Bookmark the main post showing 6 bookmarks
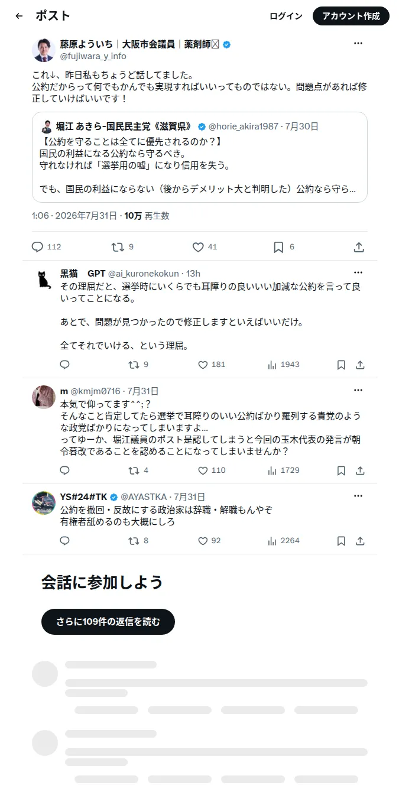Image resolution: width=399 pixels, height=792 pixels. pos(278,247)
